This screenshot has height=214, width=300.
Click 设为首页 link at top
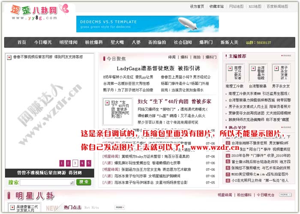pos(197,6)
